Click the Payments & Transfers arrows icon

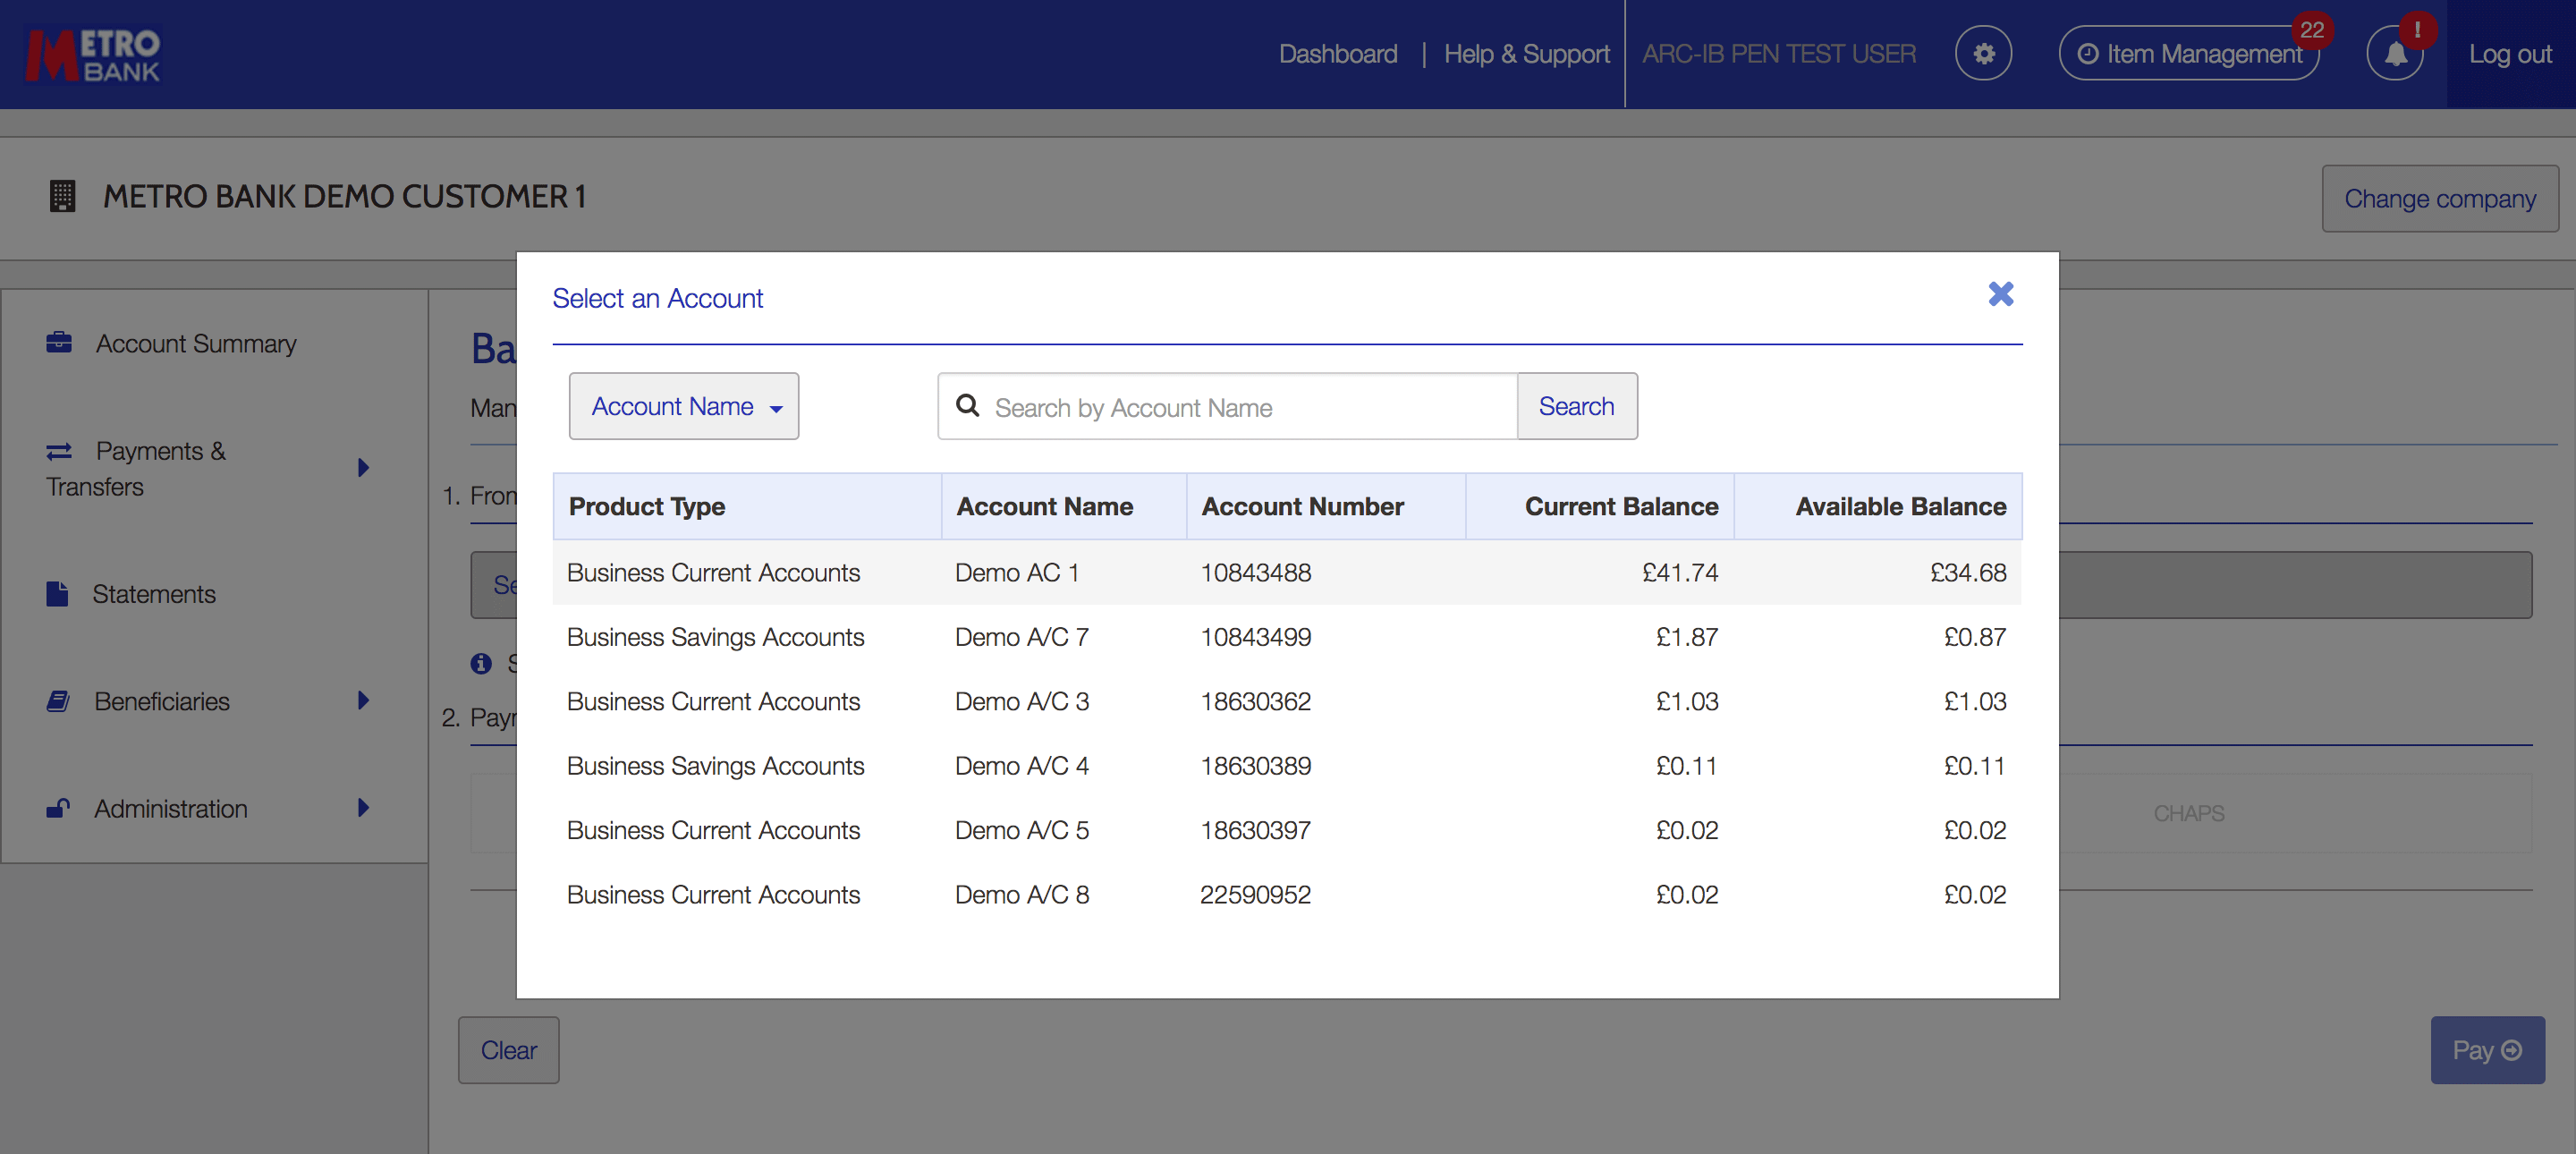(59, 451)
